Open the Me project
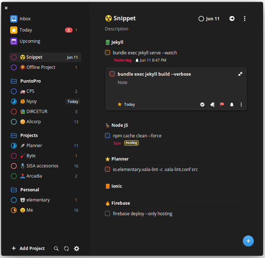This screenshot has width=265, height=258. [45, 210]
